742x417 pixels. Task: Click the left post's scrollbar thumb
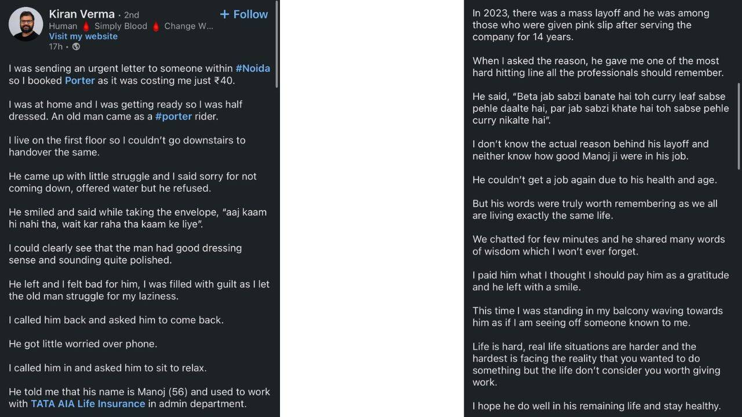click(277, 44)
